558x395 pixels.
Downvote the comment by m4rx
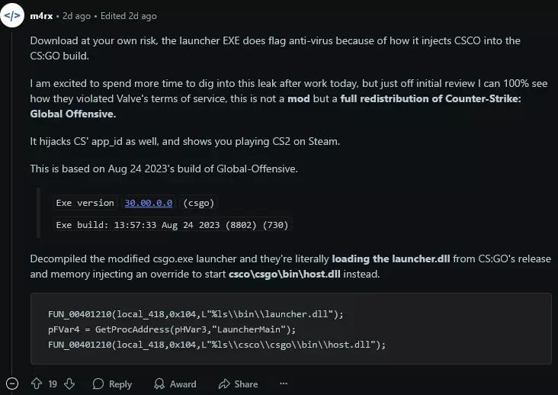pyautogui.click(x=69, y=384)
